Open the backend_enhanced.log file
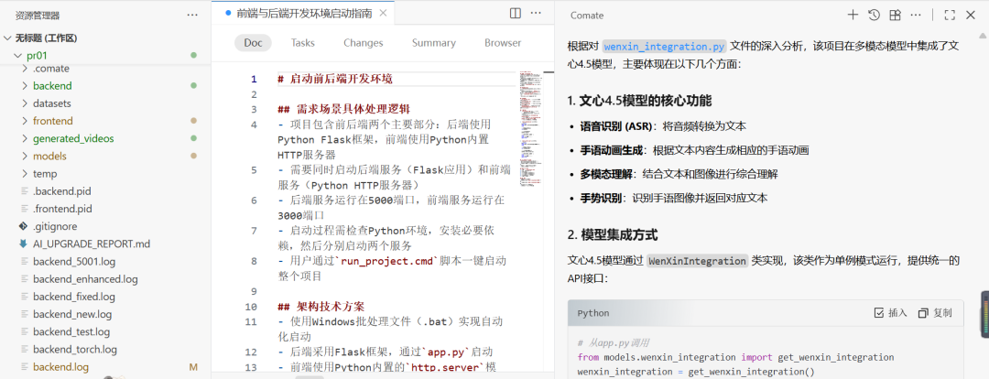 pyautogui.click(x=85, y=278)
